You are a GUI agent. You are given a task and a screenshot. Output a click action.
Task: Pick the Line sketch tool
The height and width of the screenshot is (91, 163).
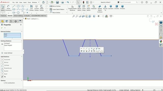pos(14,6)
